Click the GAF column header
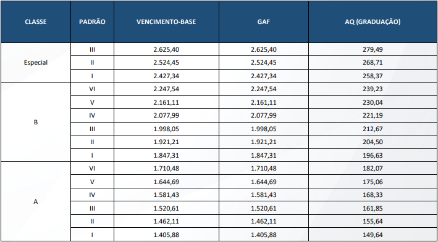Screen dimensions: 438x242 click(264, 22)
